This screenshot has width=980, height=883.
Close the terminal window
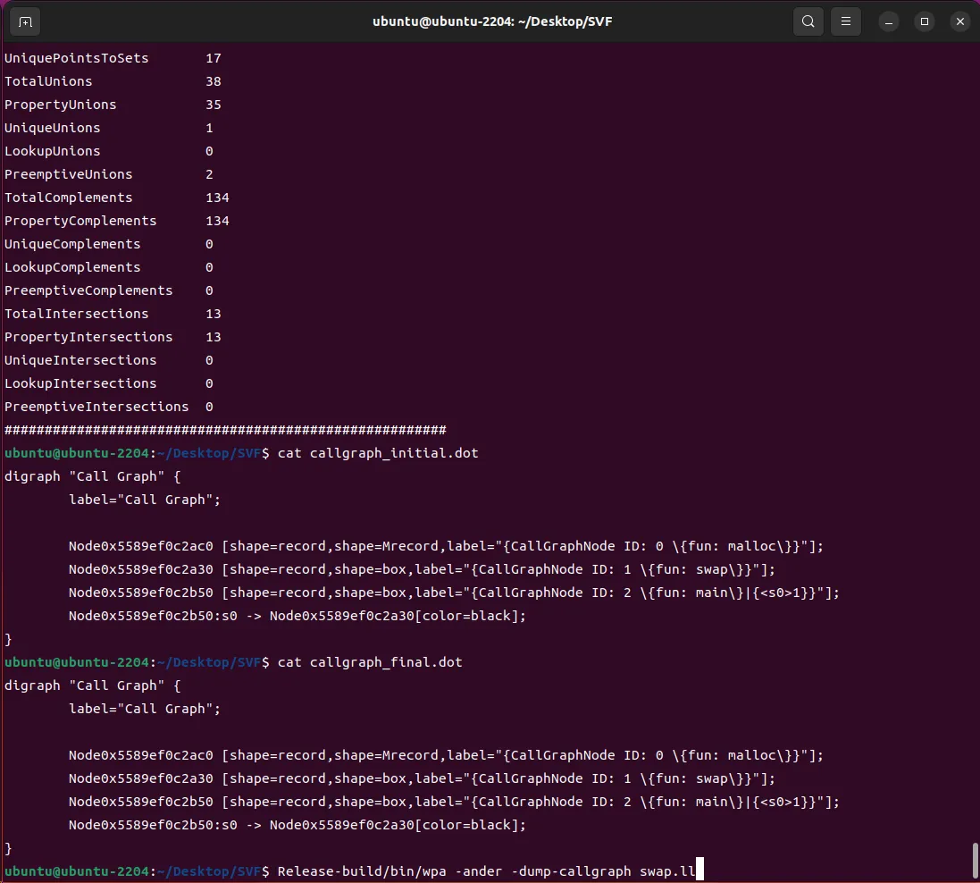click(961, 21)
